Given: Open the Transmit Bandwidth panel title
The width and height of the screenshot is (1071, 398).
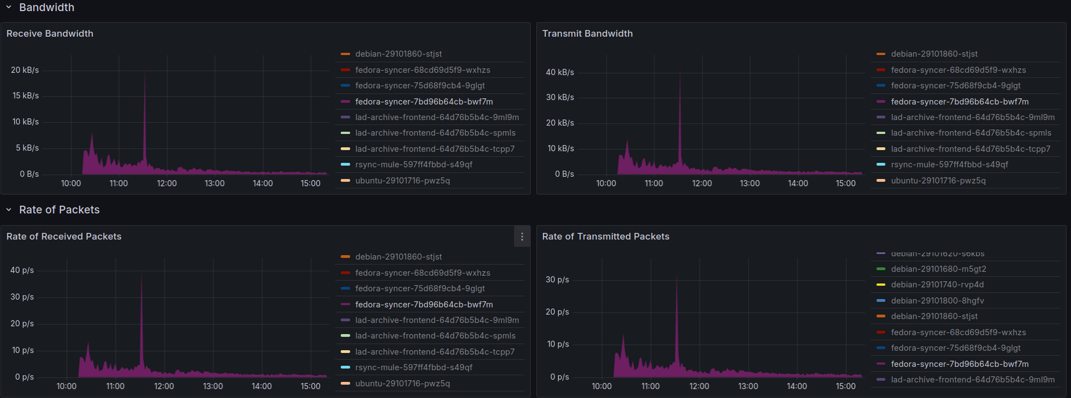Looking at the screenshot, I should (x=587, y=33).
